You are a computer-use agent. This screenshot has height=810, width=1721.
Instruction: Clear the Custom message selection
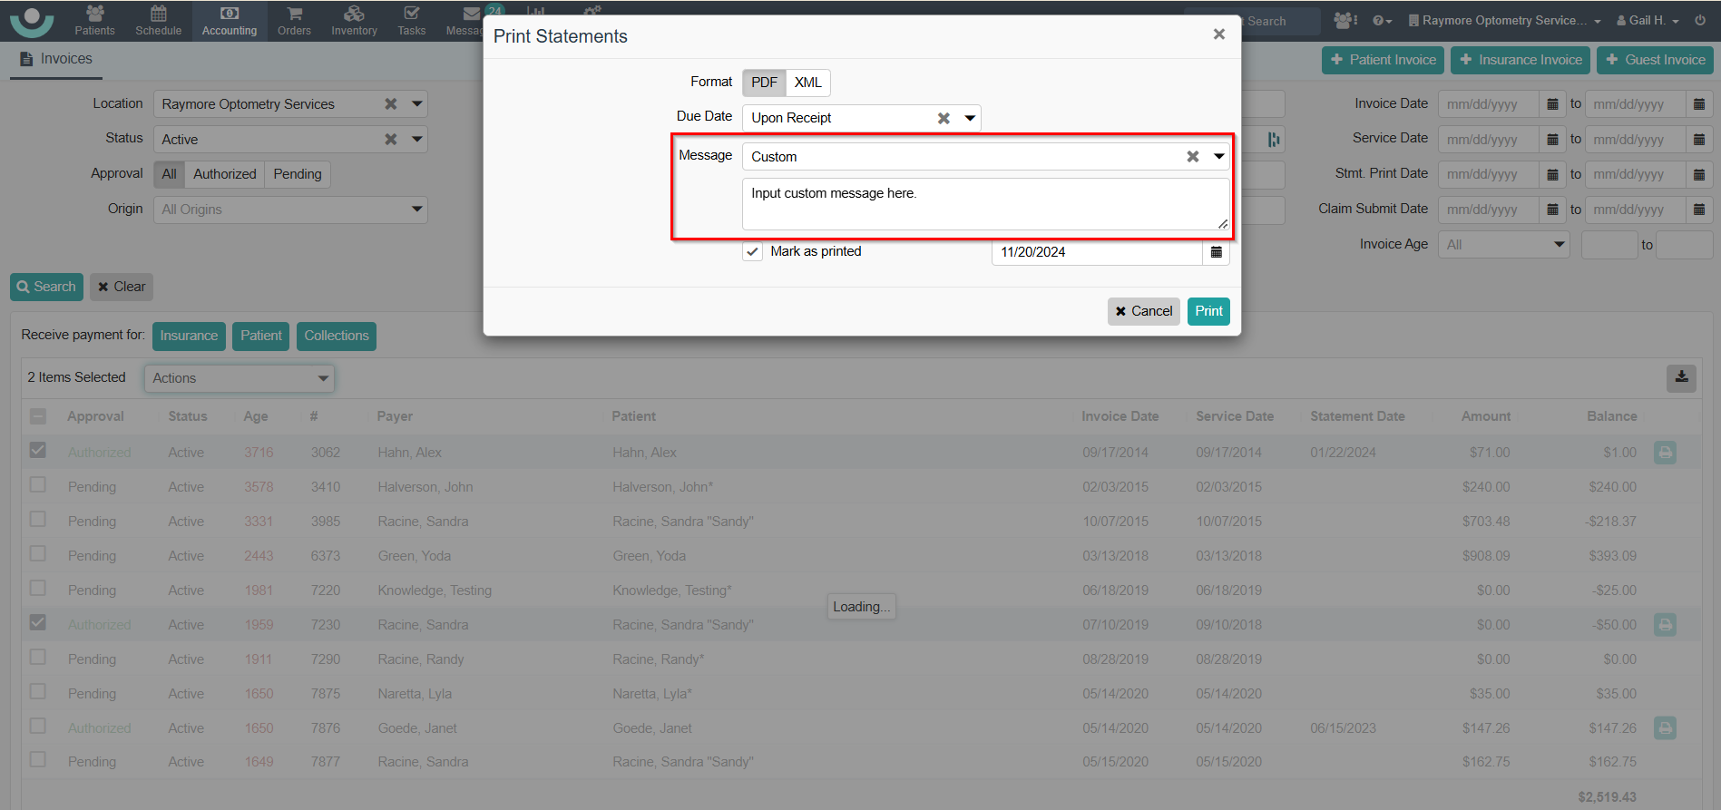tap(1192, 157)
